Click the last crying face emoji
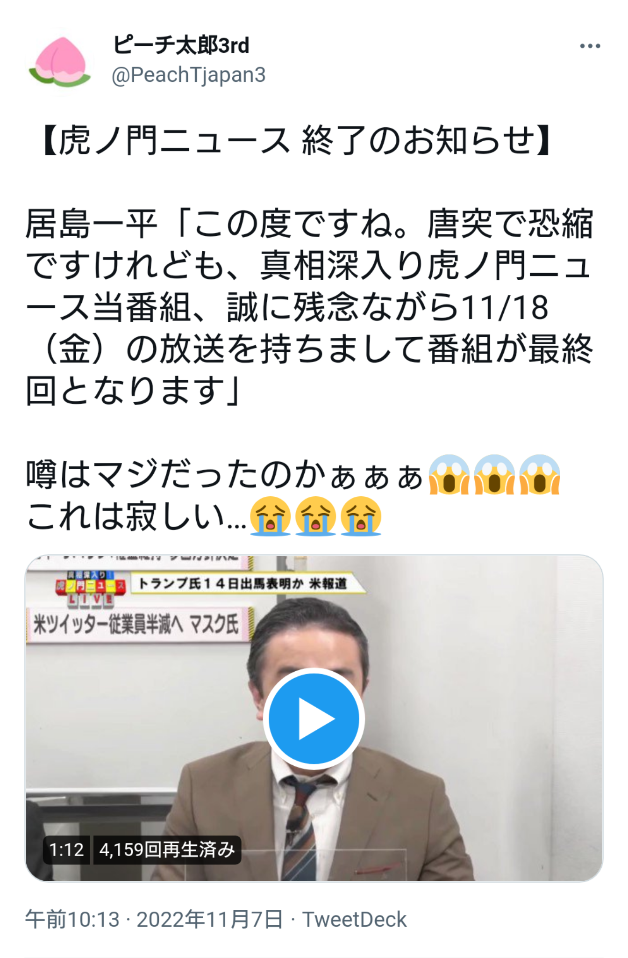Image resolution: width=628 pixels, height=958 pixels. [361, 516]
